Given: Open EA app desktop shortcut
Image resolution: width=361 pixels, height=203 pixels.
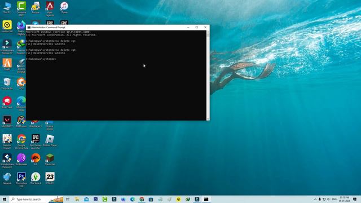Looking at the screenshot, I should pyautogui.click(x=36, y=159).
